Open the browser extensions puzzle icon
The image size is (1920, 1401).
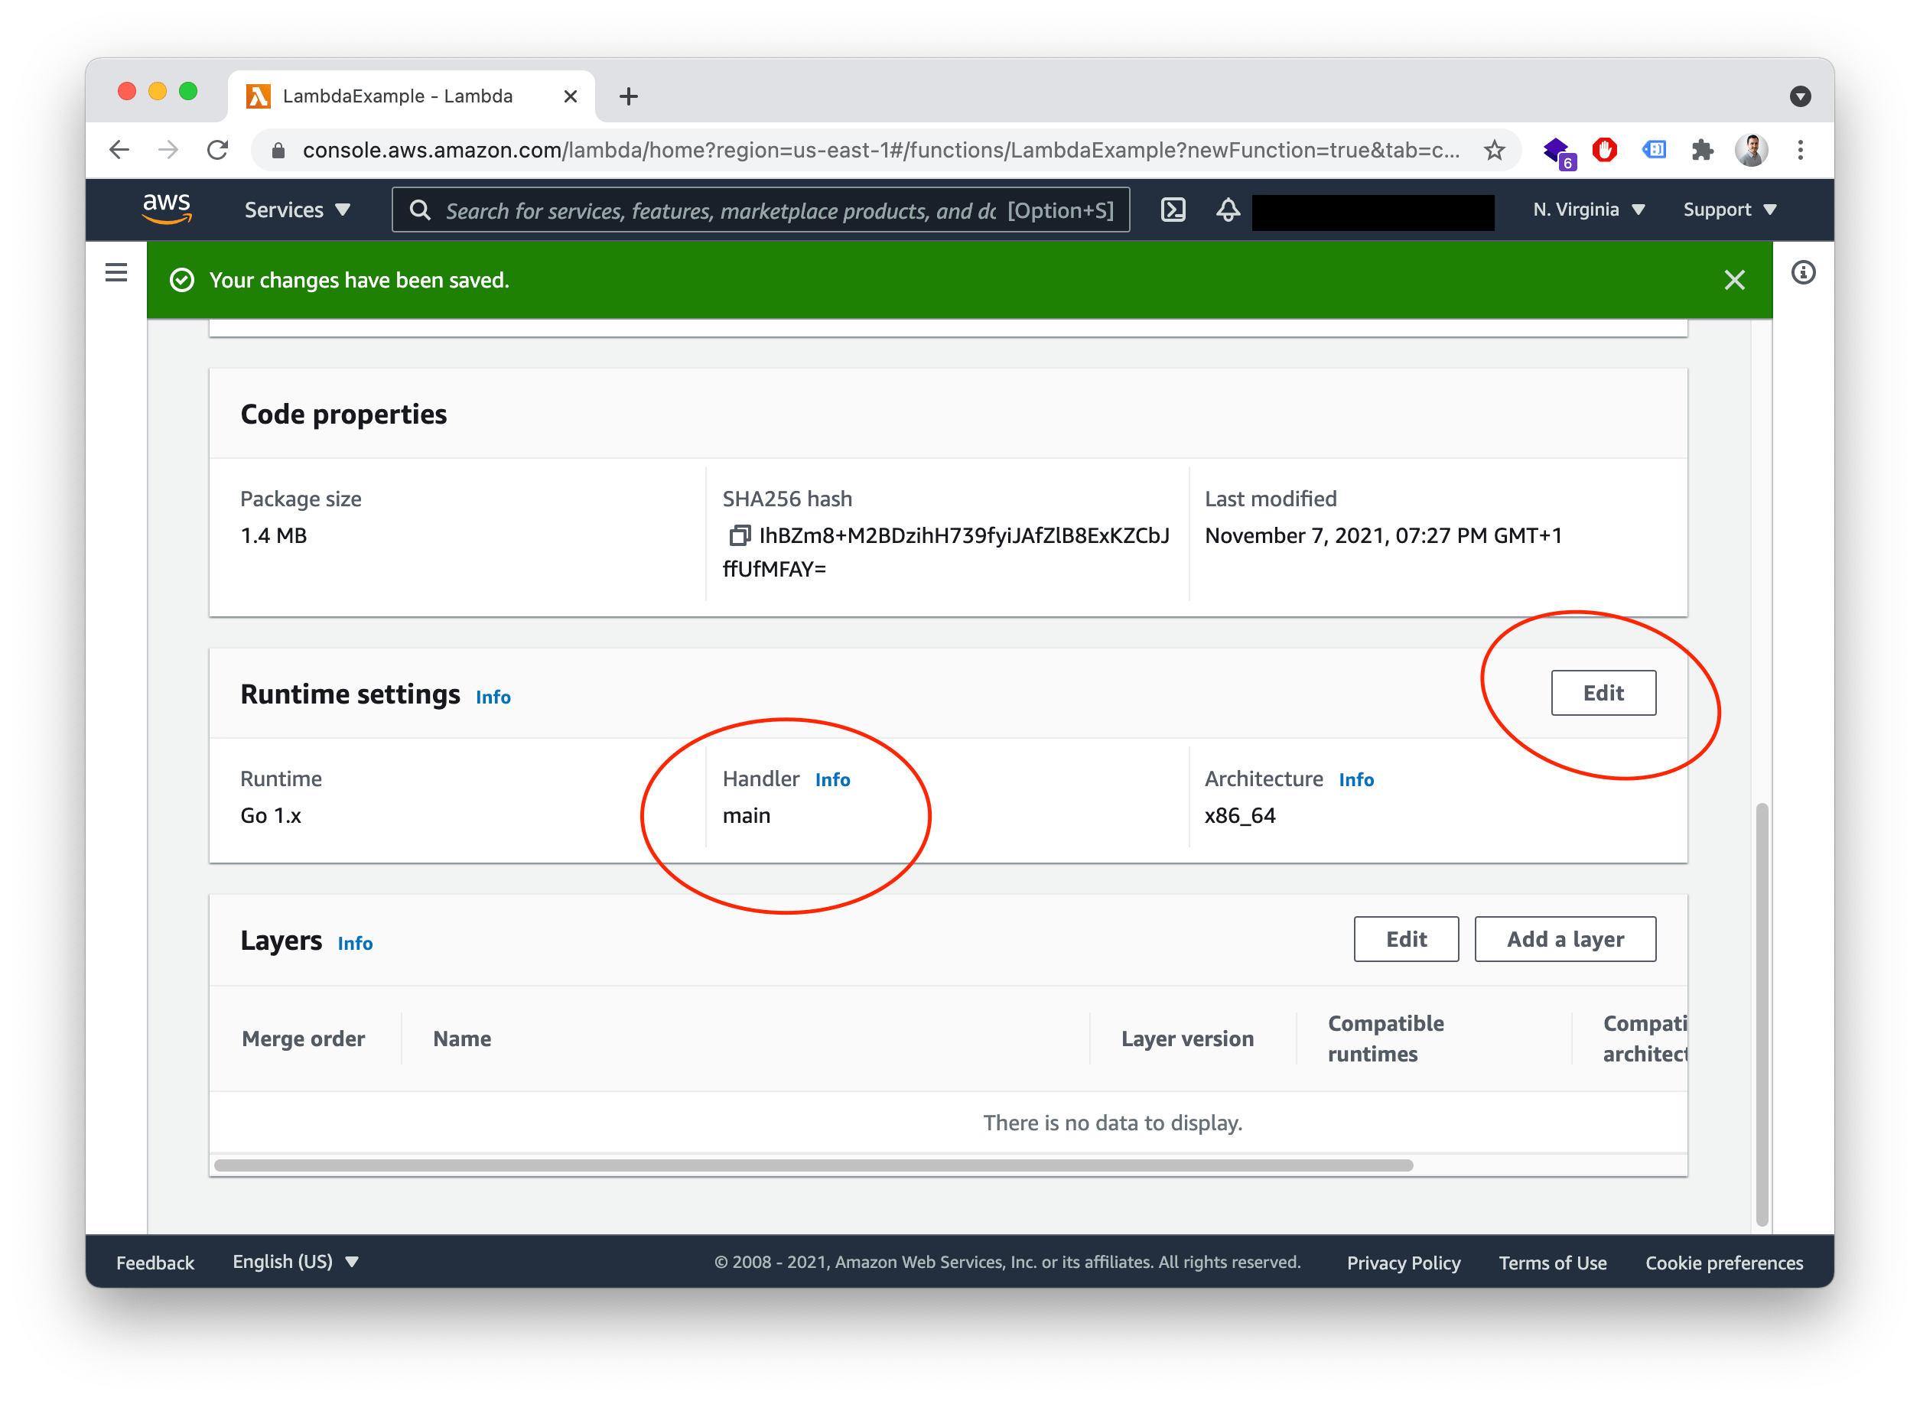(x=1703, y=149)
